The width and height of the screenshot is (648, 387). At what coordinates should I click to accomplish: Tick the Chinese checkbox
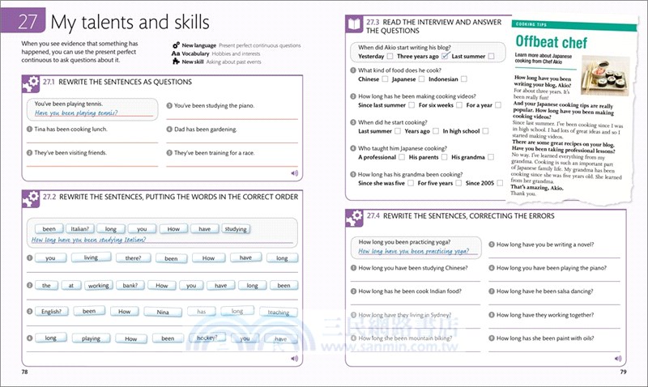coord(385,79)
